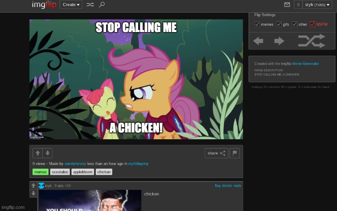
Task: Click the image description 'STOP CALLING ME; A CHICKEN!'
Action: (277, 75)
